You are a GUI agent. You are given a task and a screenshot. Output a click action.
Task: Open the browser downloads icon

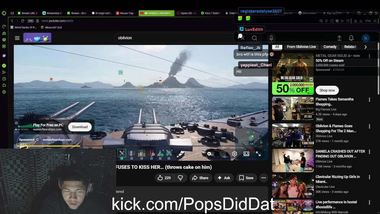click(361, 21)
